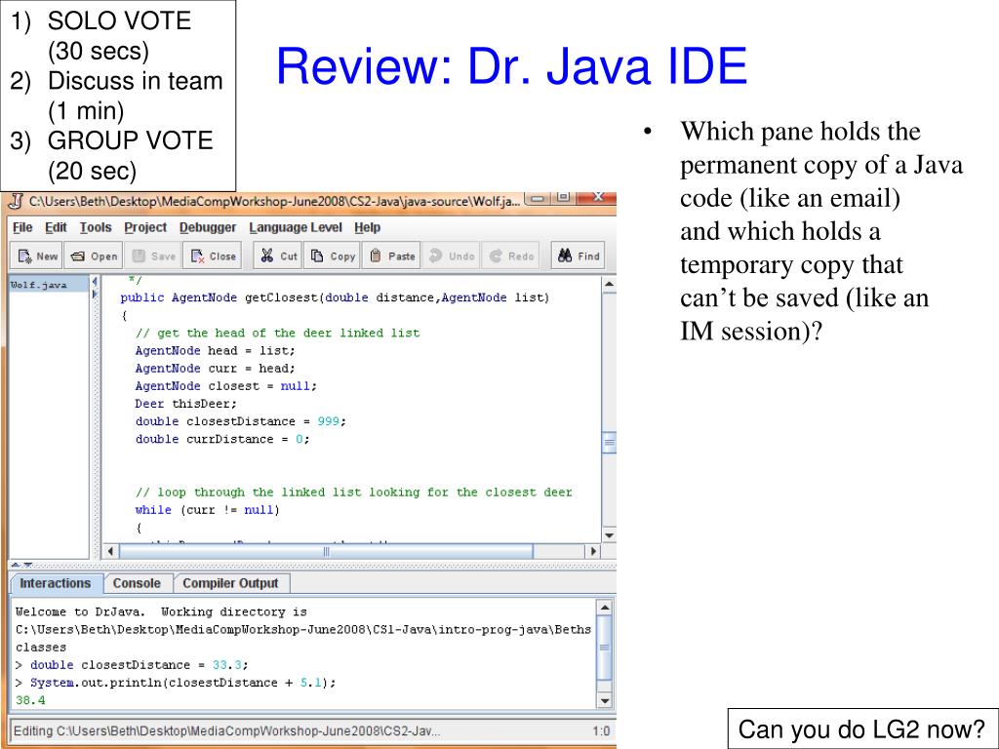Viewport: 999px width, 749px height.
Task: Click the getClosest method signature line
Action: (335, 297)
